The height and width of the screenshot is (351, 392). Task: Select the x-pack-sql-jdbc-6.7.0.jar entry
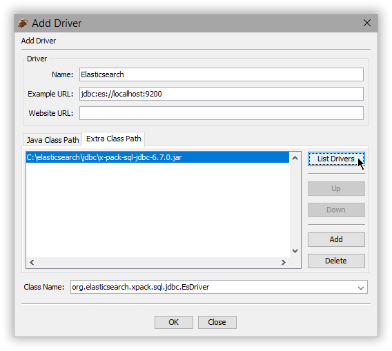click(x=157, y=157)
